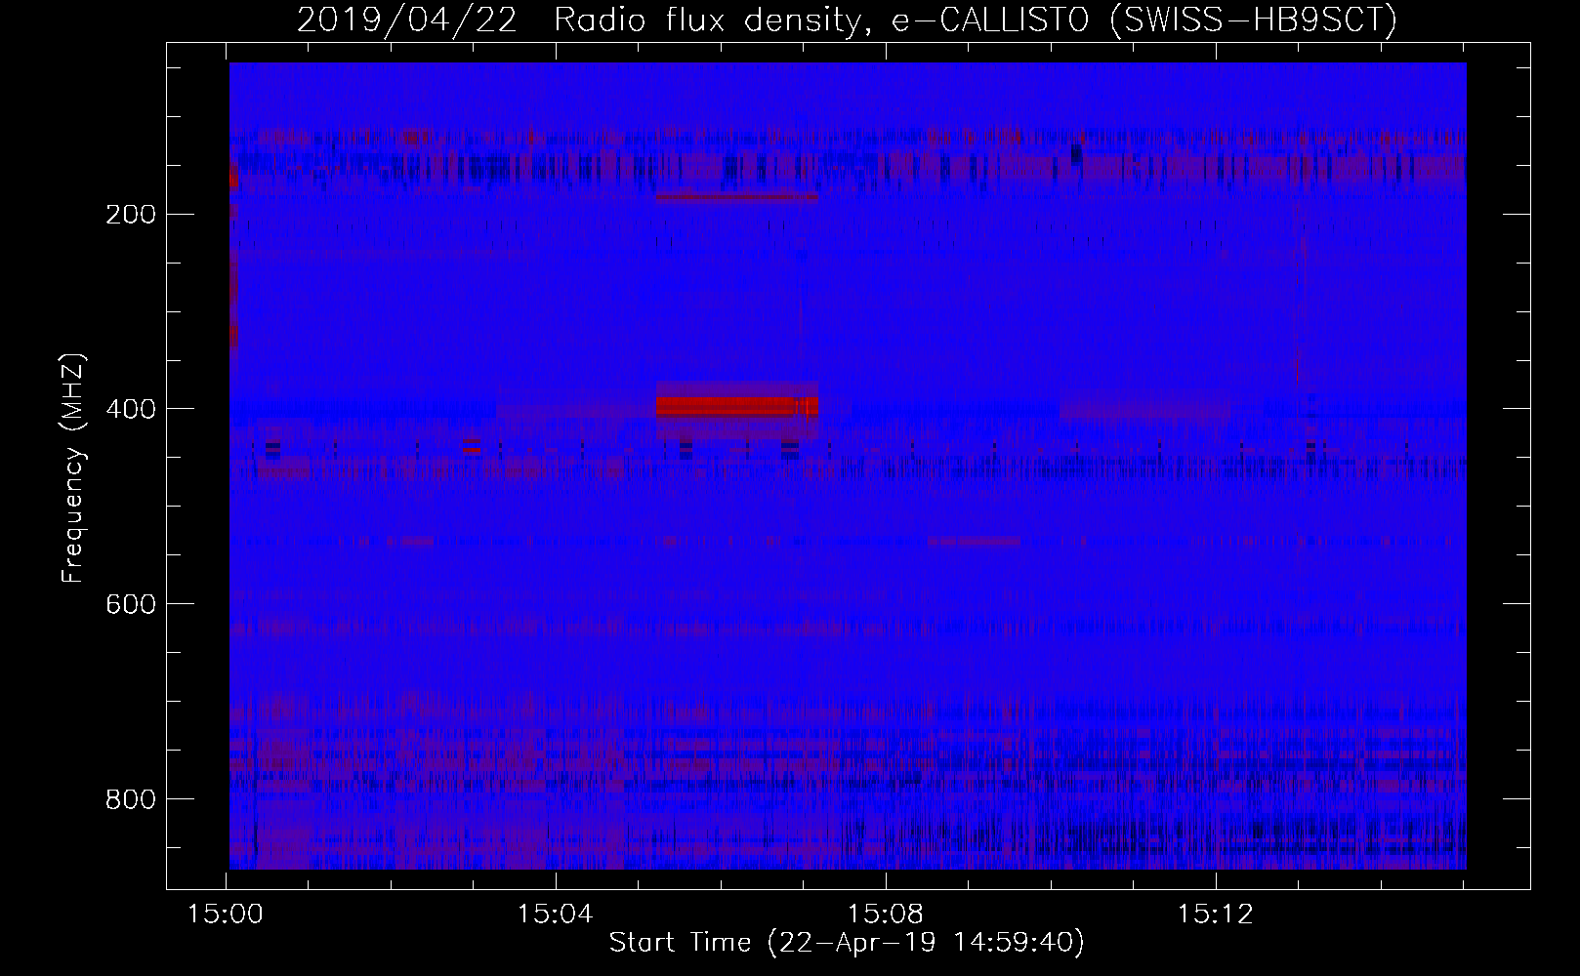Select the 15:04 time axis label
Viewport: 1580px width, 976px height.
(x=556, y=915)
